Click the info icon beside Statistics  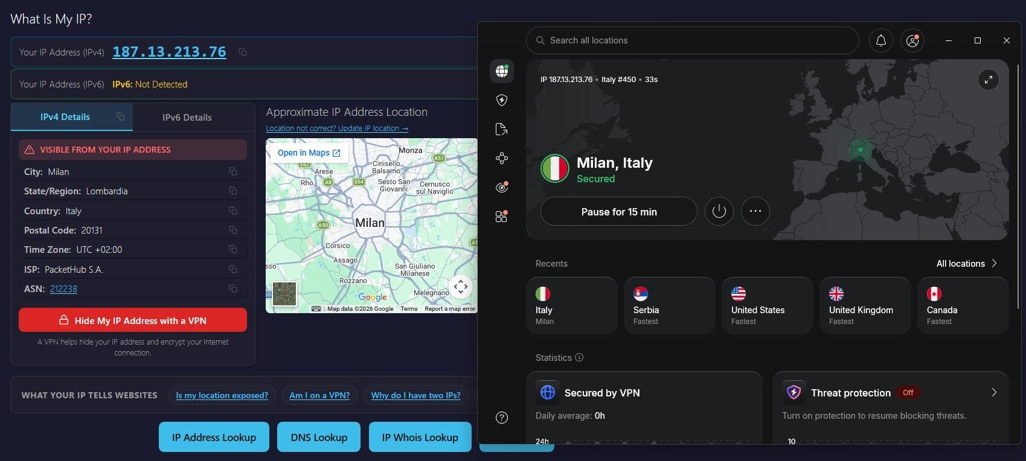pyautogui.click(x=579, y=357)
